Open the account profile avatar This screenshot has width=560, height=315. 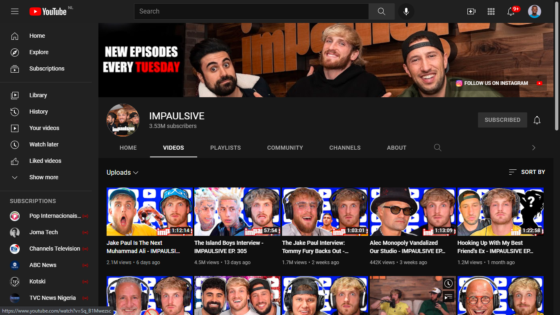(535, 11)
